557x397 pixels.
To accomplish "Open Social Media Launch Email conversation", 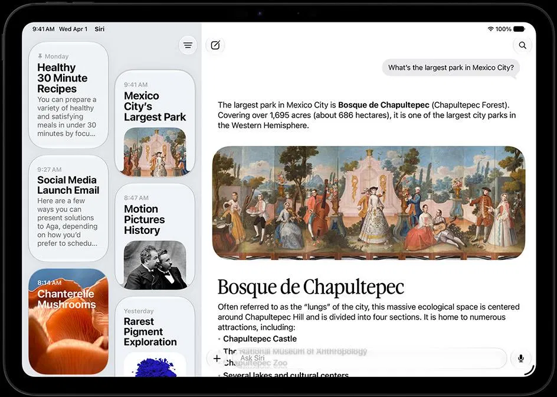I will point(68,208).
